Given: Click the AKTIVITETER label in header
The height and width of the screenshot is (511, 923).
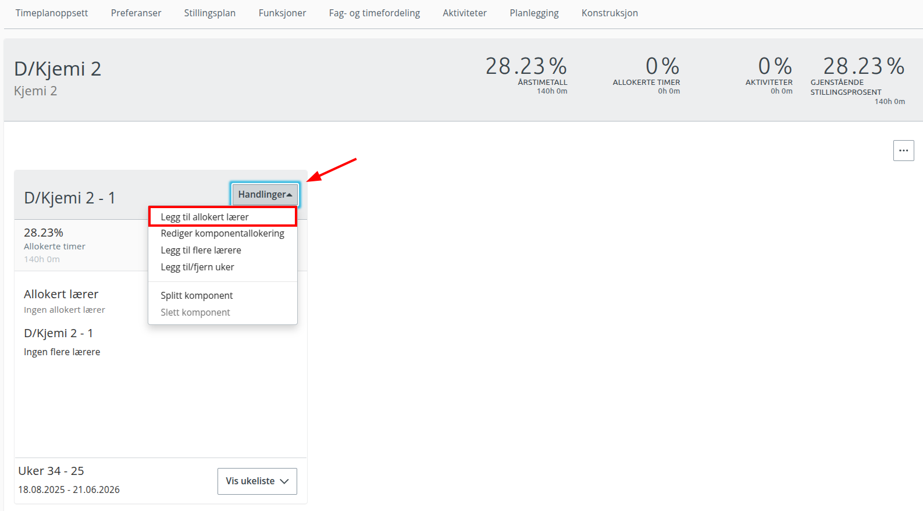Looking at the screenshot, I should point(769,83).
